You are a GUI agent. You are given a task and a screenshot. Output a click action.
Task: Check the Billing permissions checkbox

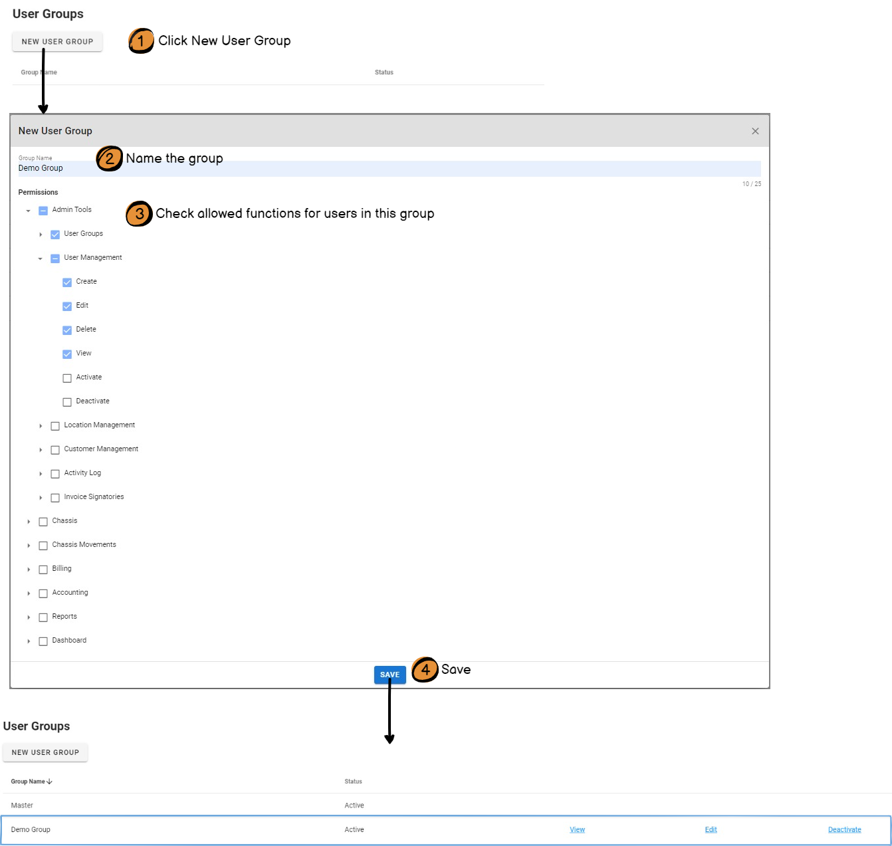43,570
